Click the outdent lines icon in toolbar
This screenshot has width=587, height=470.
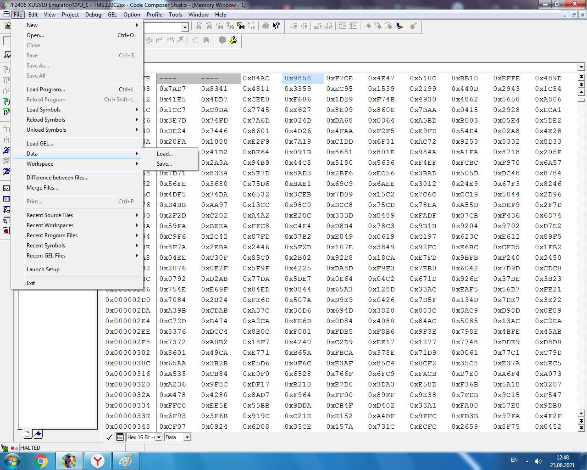click(343, 26)
